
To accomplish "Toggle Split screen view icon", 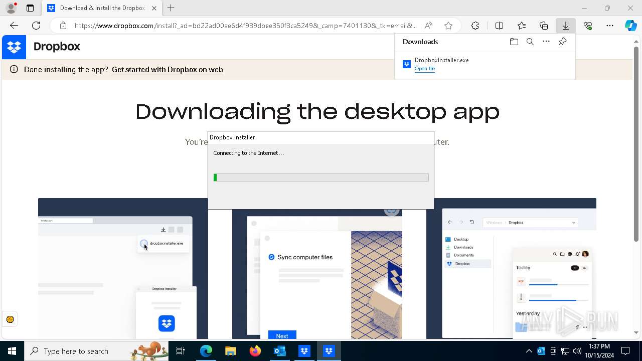I will (499, 26).
